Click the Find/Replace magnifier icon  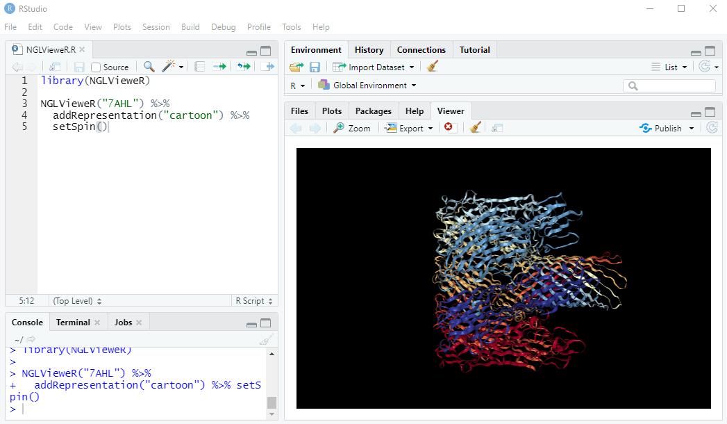(149, 67)
